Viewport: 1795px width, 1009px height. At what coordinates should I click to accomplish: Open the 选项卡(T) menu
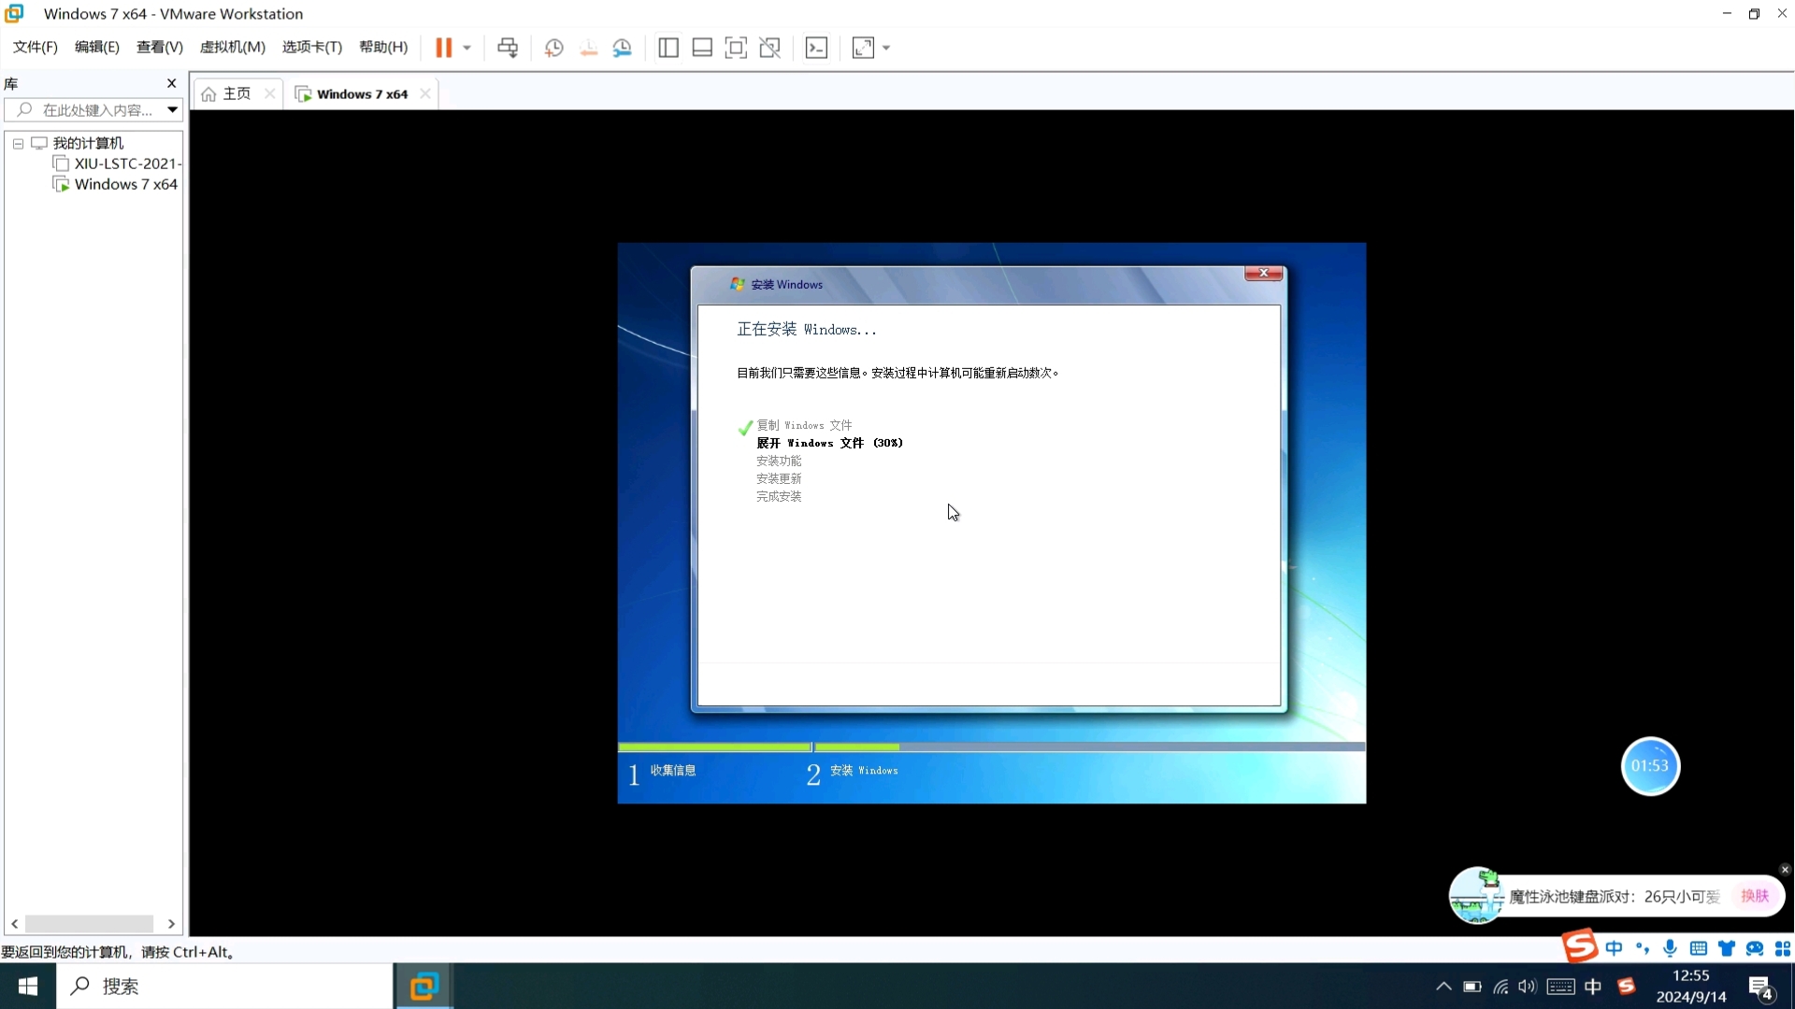click(312, 47)
